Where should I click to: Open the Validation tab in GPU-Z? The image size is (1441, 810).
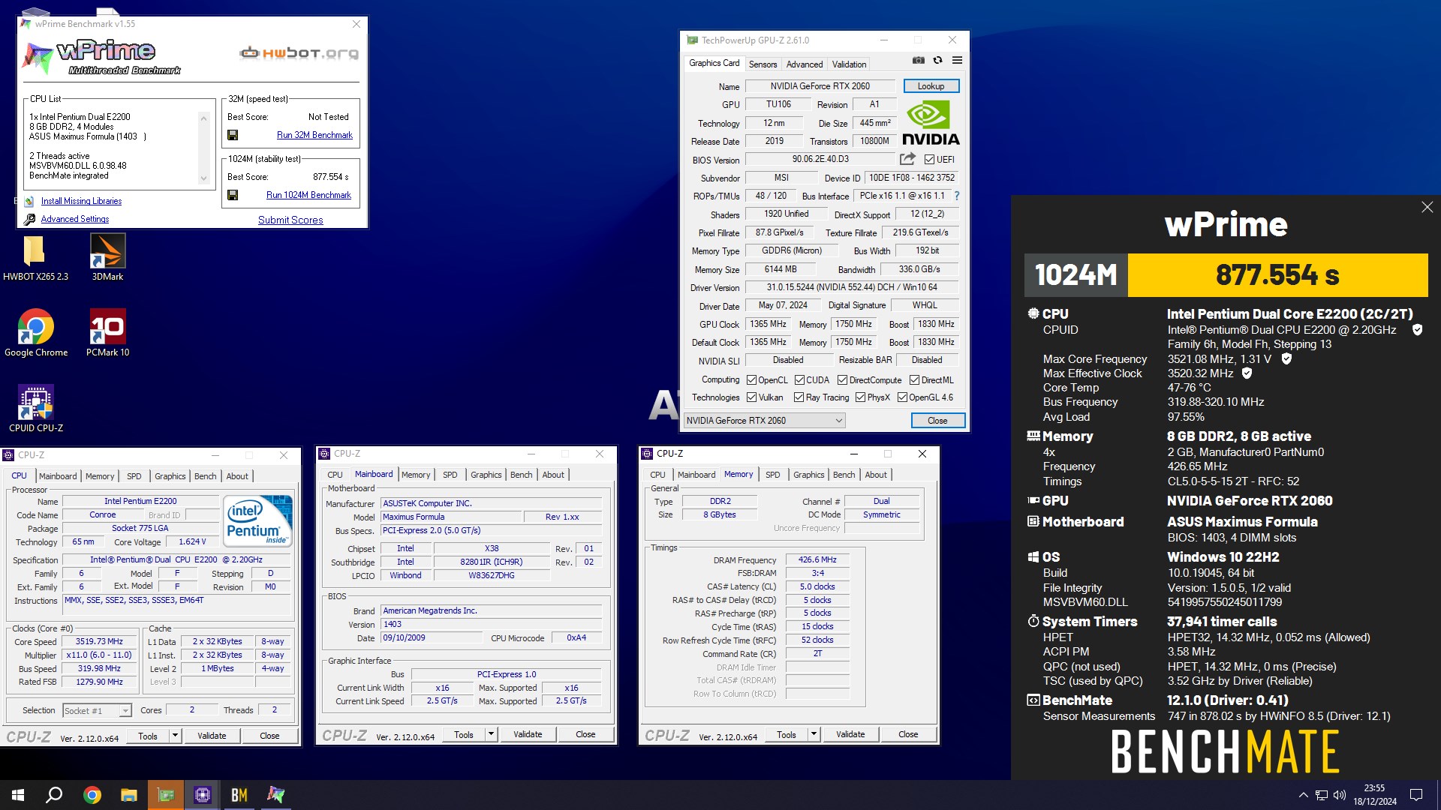pos(849,64)
